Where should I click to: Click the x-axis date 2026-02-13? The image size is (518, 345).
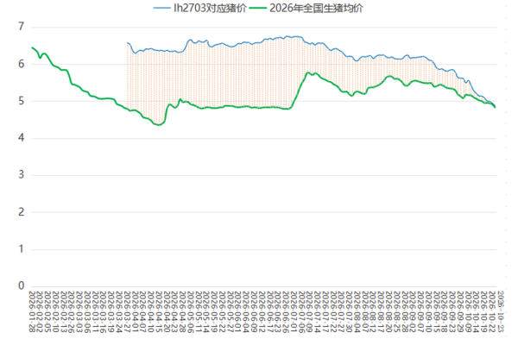click(64, 311)
